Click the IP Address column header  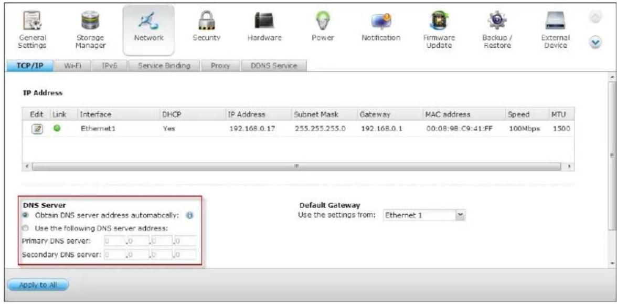pos(258,114)
